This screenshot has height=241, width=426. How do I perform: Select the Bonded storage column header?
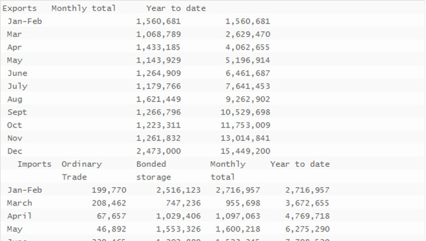[153, 171]
